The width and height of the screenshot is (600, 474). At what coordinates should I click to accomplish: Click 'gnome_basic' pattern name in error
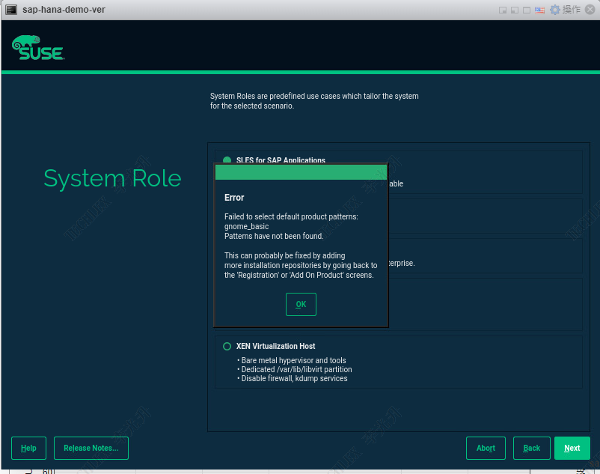pyautogui.click(x=246, y=226)
